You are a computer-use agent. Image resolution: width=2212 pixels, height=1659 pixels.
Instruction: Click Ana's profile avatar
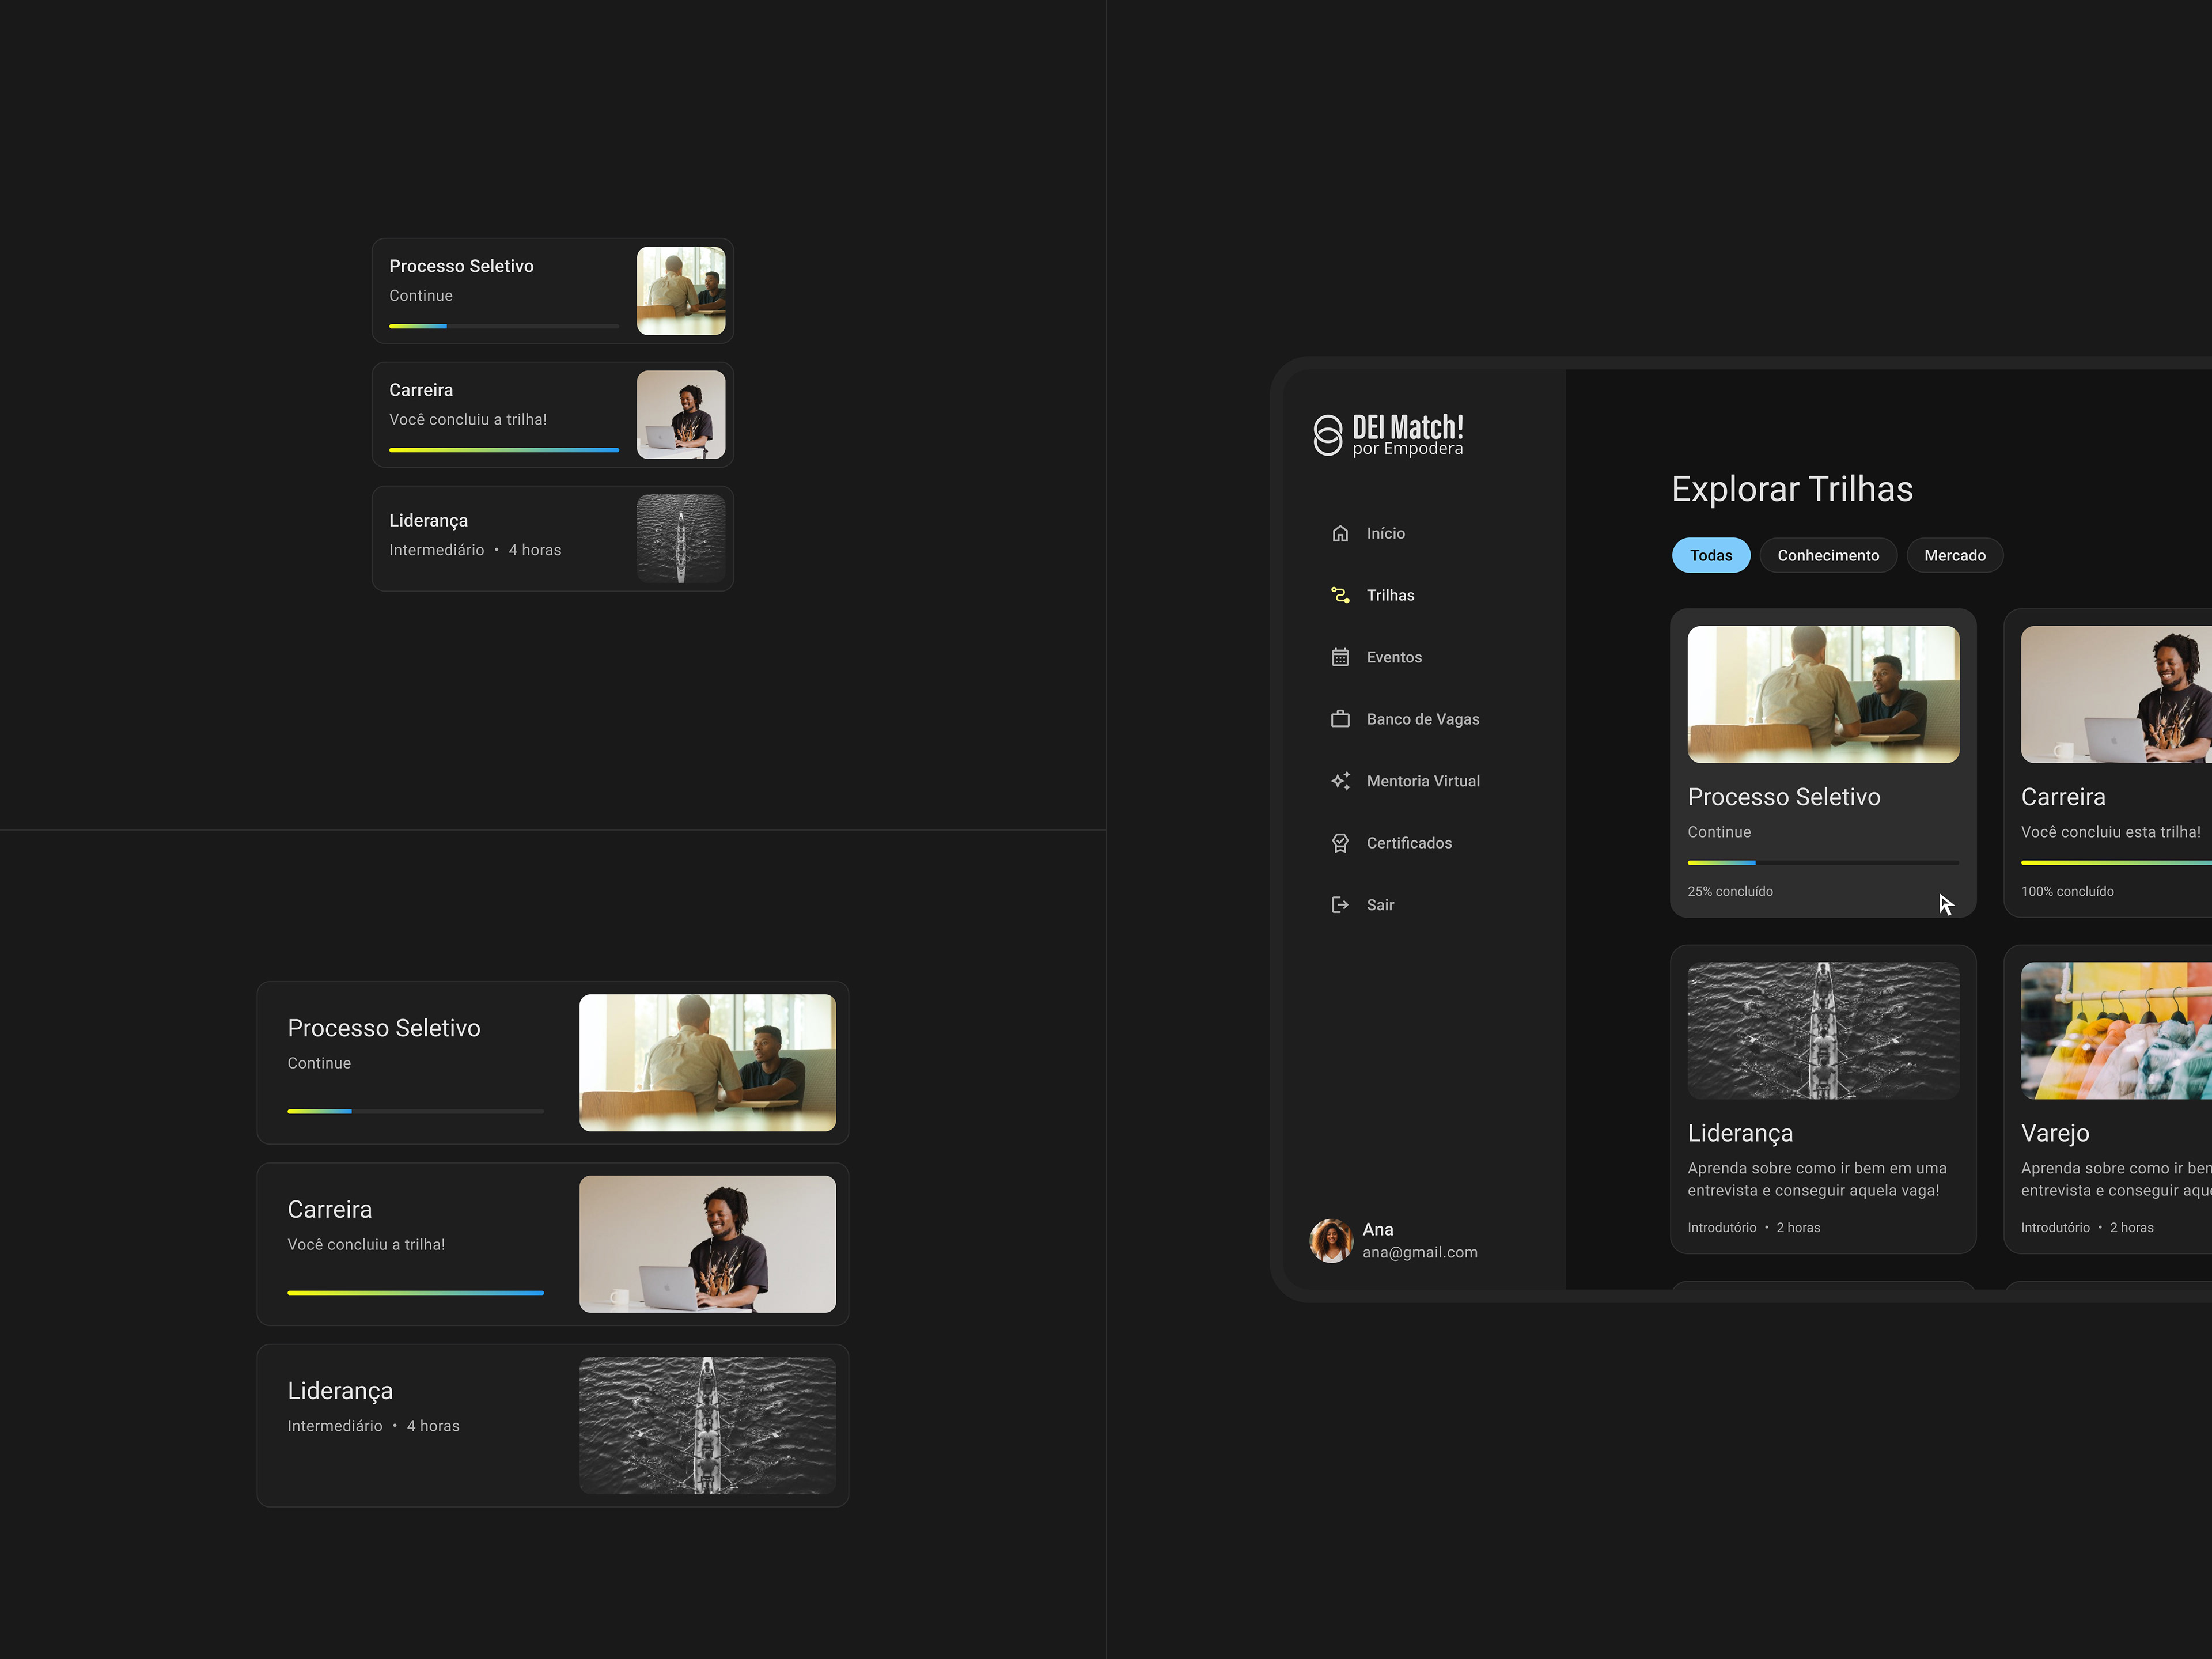(x=1331, y=1240)
